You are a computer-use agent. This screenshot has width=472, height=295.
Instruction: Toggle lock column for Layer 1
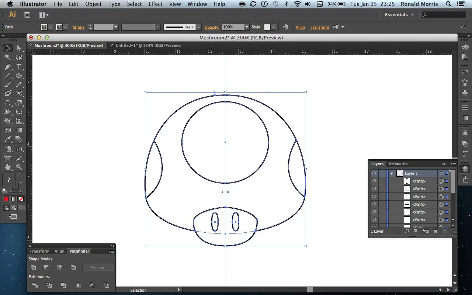point(382,173)
